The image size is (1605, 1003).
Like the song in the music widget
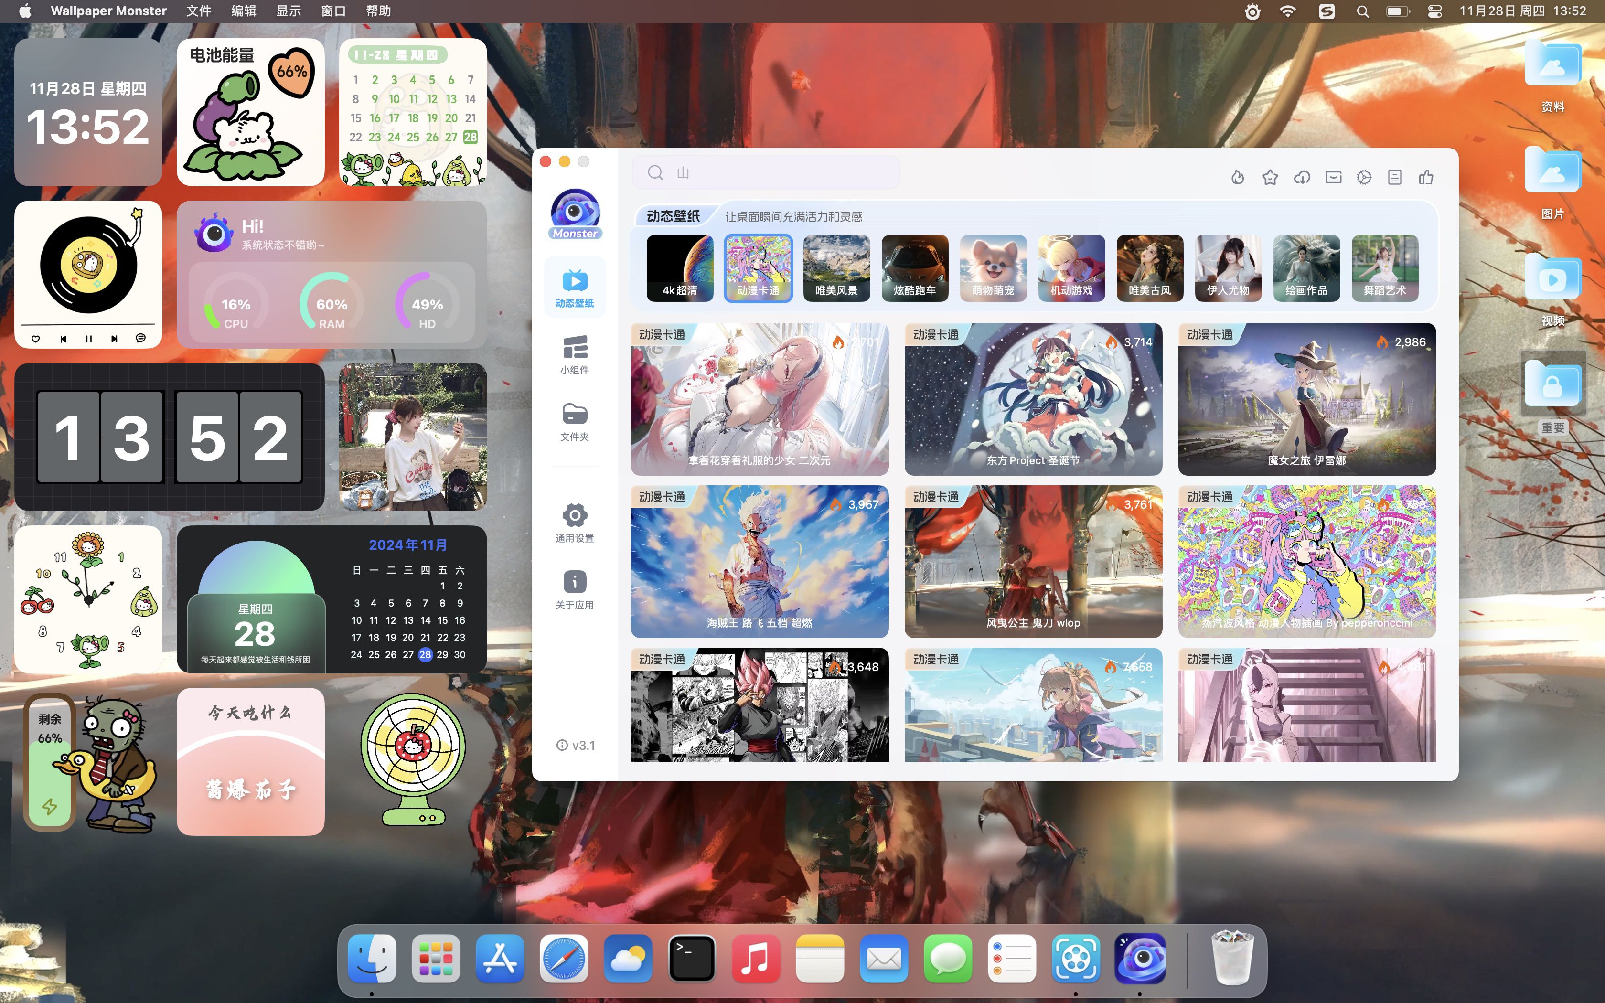tap(36, 338)
